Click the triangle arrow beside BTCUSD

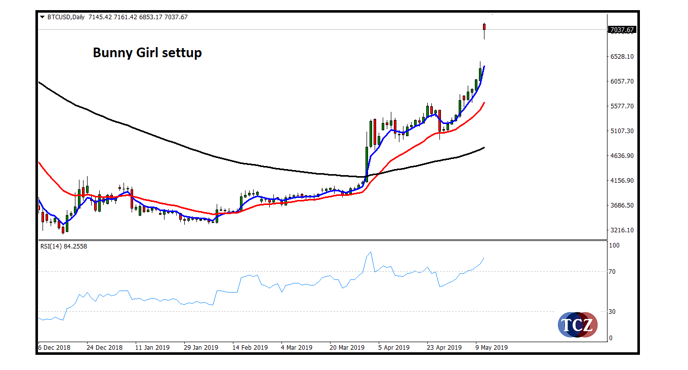(42, 17)
